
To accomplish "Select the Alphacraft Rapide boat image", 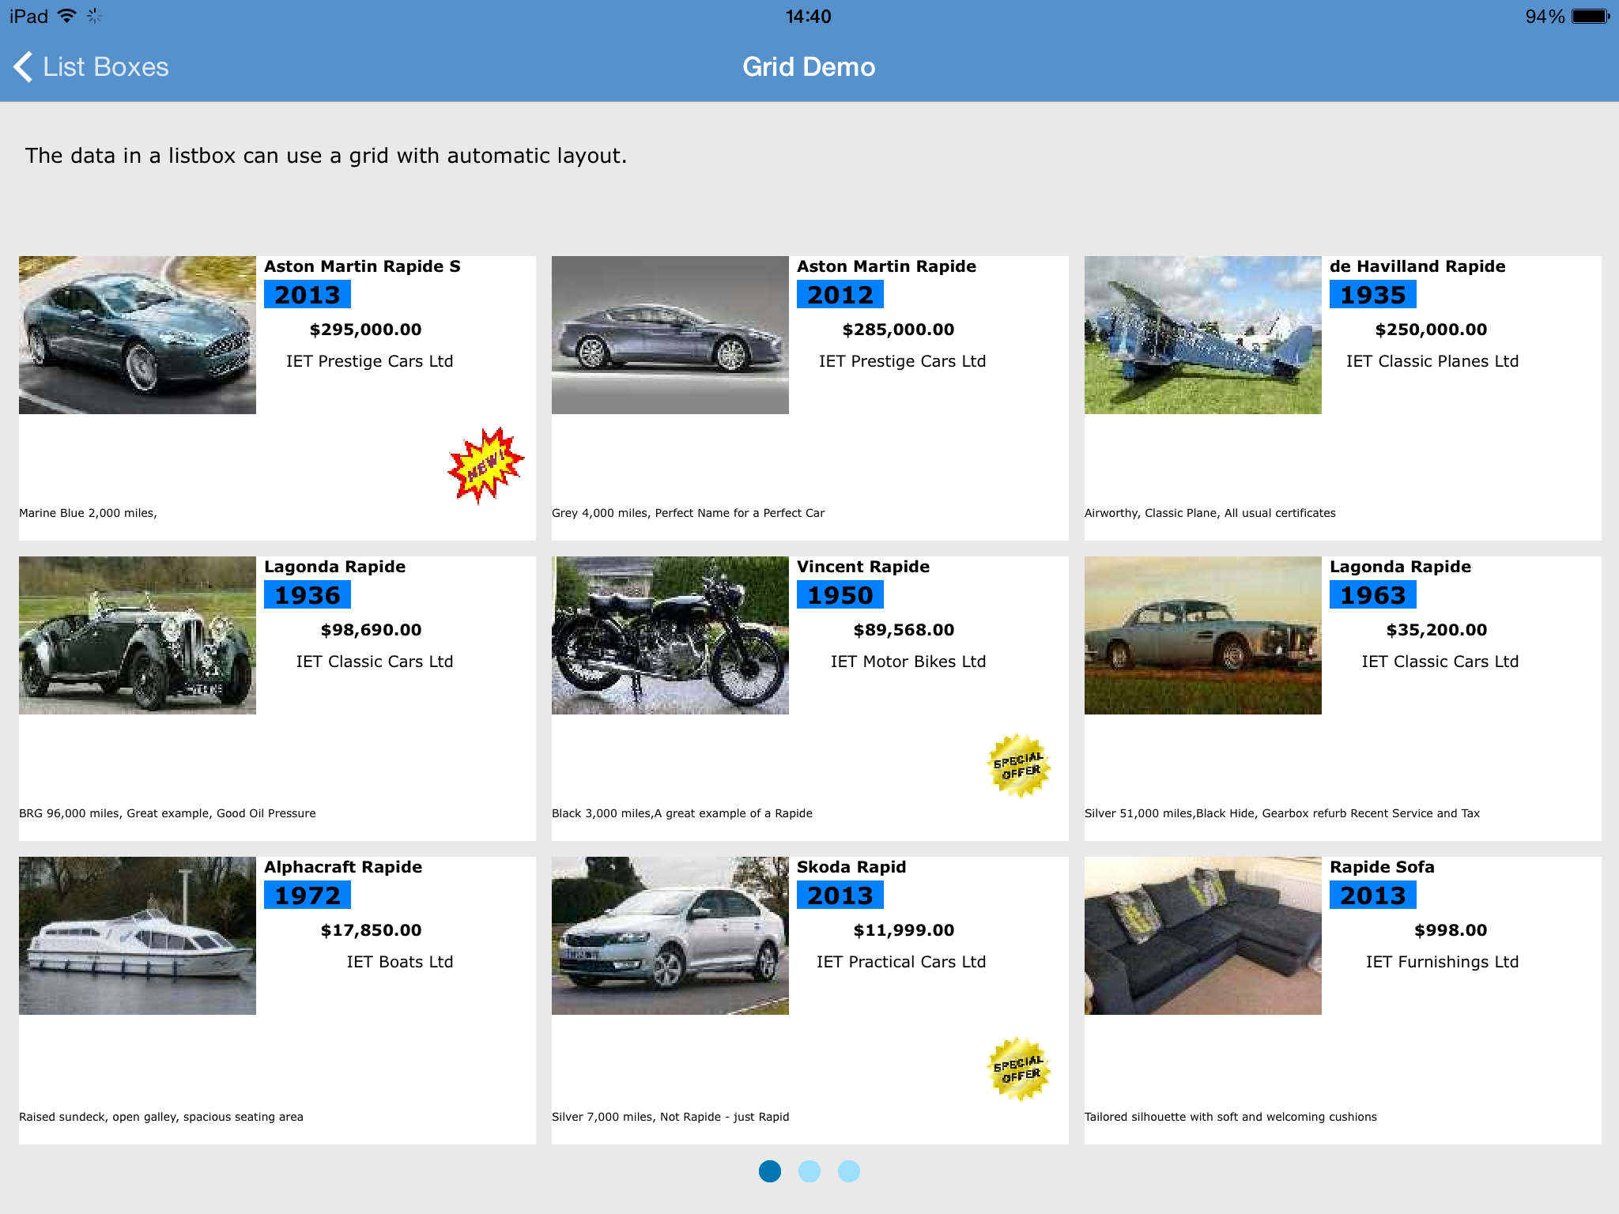I will [138, 936].
